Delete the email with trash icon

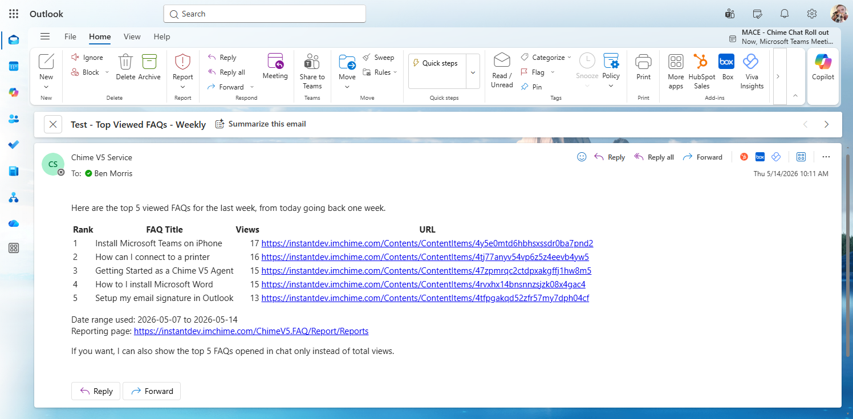125,67
